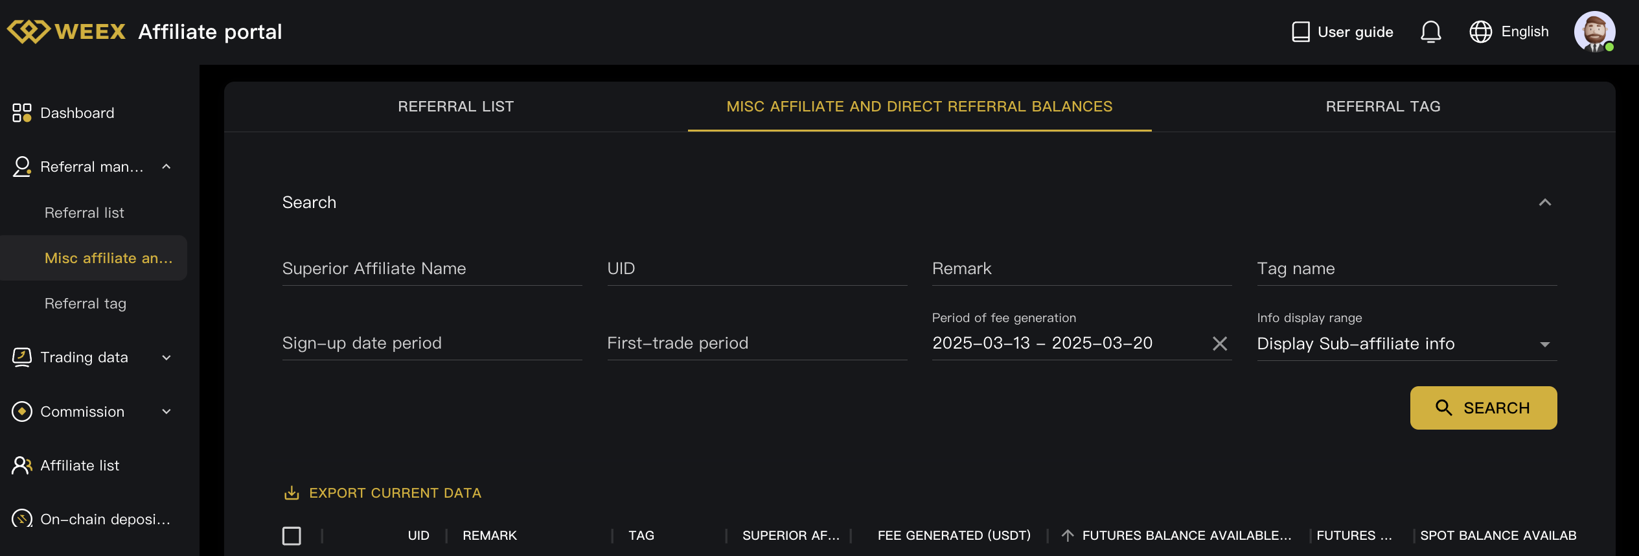The height and width of the screenshot is (556, 1639).
Task: Collapse the Search panel chevron
Action: [1544, 202]
